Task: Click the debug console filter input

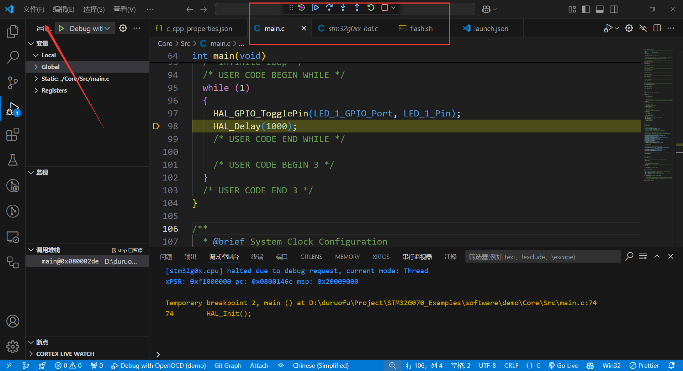Action: [x=542, y=257]
